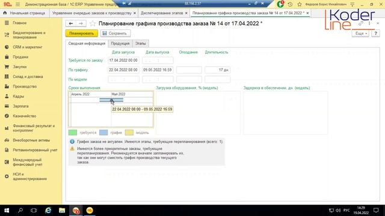Open Финансовый результат и контроллинг section
The image size is (385, 216).
(34, 128)
